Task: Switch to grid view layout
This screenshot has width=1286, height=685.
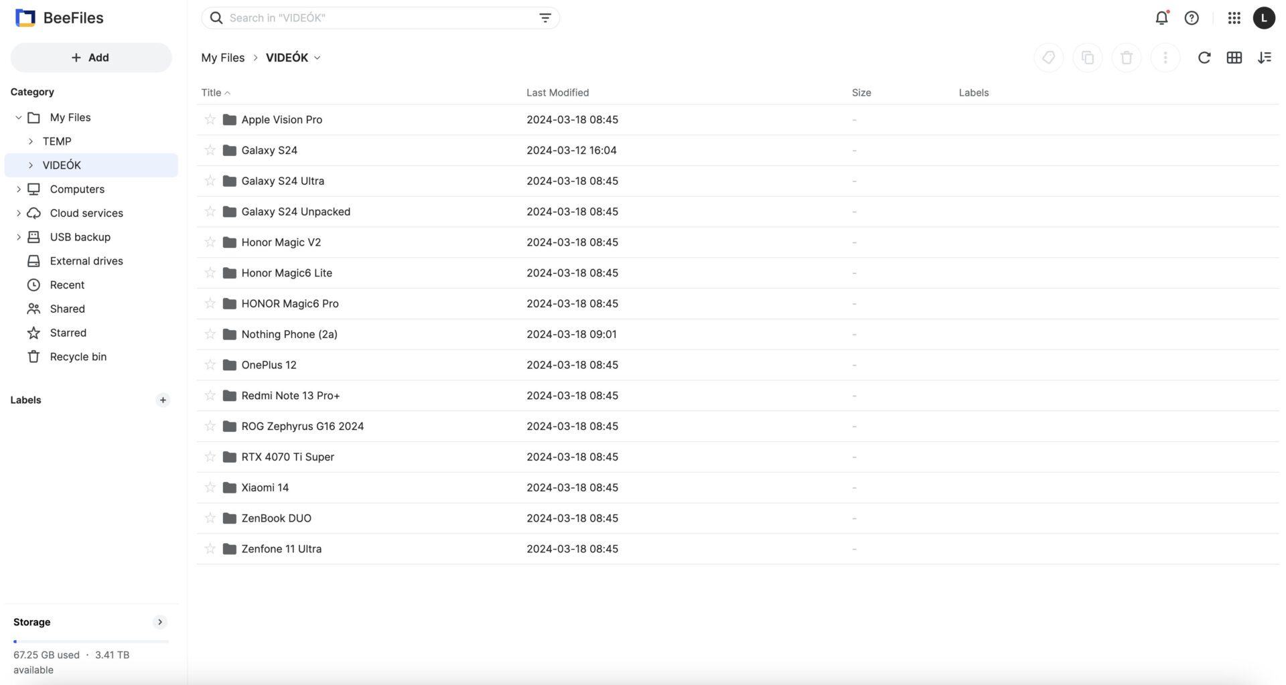Action: pyautogui.click(x=1234, y=58)
